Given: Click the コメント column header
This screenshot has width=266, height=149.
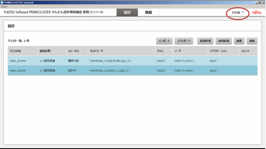Looking at the screenshot, I should click(248, 51).
